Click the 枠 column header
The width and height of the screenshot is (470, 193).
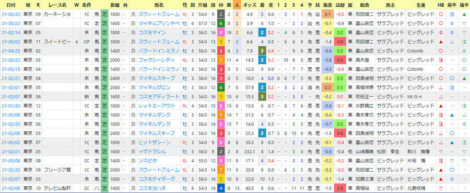point(220,5)
